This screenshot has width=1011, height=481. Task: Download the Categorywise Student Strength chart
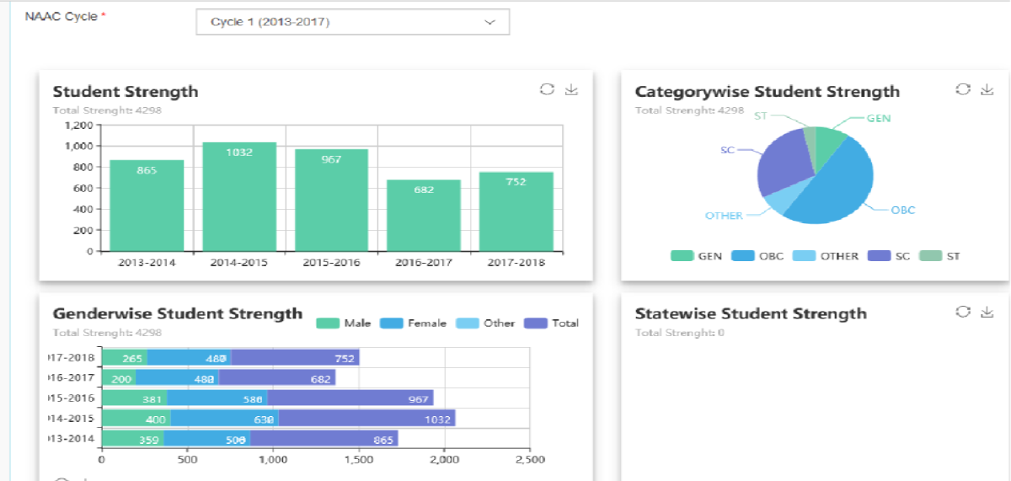pyautogui.click(x=987, y=90)
